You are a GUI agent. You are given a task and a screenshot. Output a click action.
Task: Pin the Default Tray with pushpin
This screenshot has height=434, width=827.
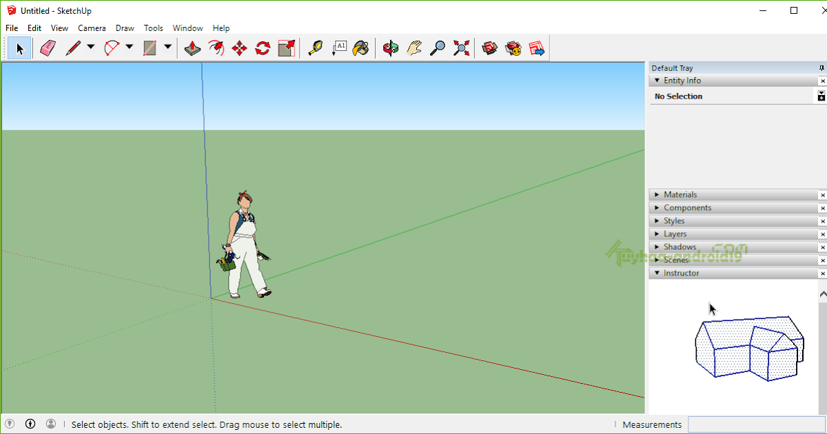click(x=821, y=68)
